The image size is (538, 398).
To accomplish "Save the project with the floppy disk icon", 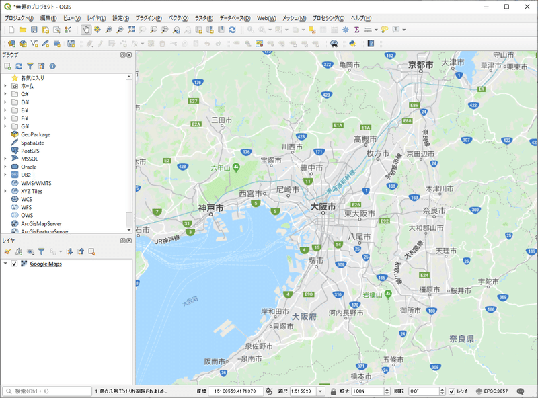I will [x=34, y=30].
